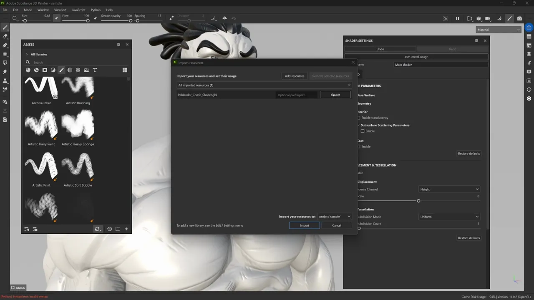This screenshot has height=300, width=534.
Task: Click Add resources in the import dialog
Action: point(295,76)
